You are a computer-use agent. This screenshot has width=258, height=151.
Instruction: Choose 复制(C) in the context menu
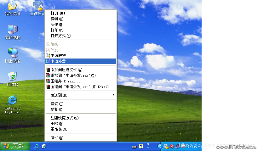81,109
